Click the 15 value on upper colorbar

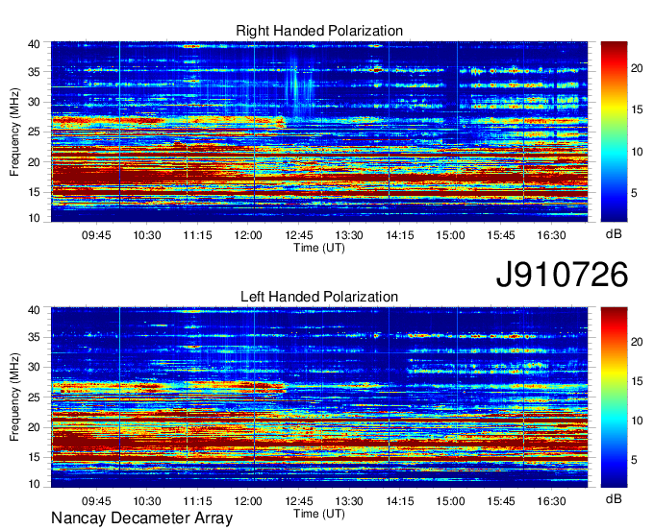(637, 109)
